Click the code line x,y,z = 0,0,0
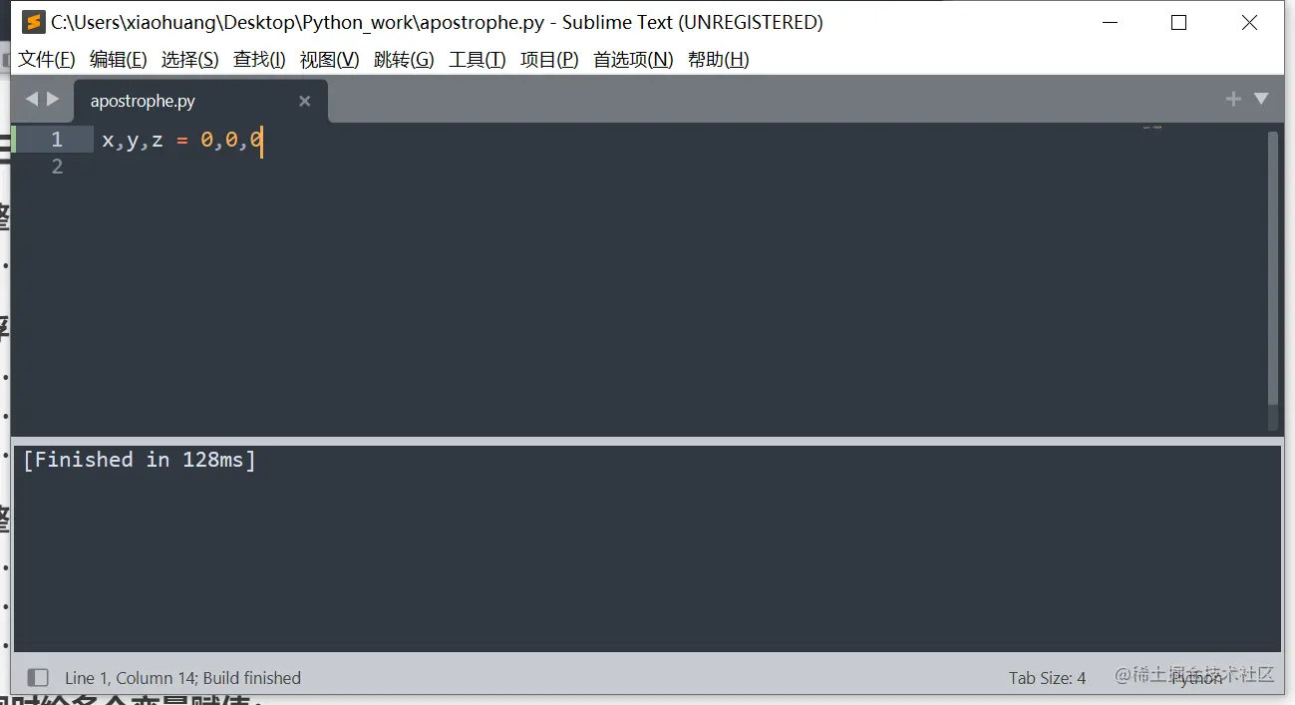Image resolution: width=1295 pixels, height=705 pixels. pyautogui.click(x=181, y=140)
